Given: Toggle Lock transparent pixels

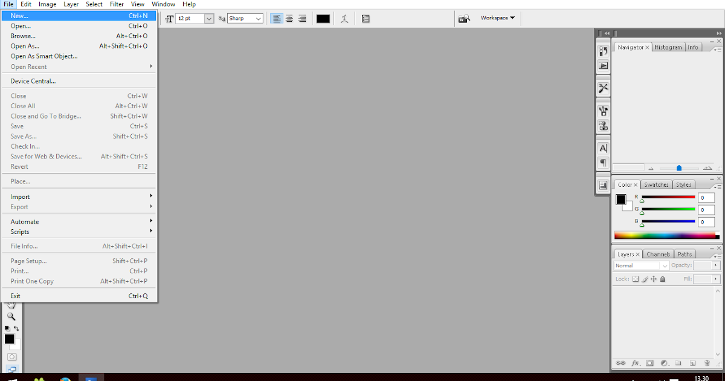Looking at the screenshot, I should point(635,279).
